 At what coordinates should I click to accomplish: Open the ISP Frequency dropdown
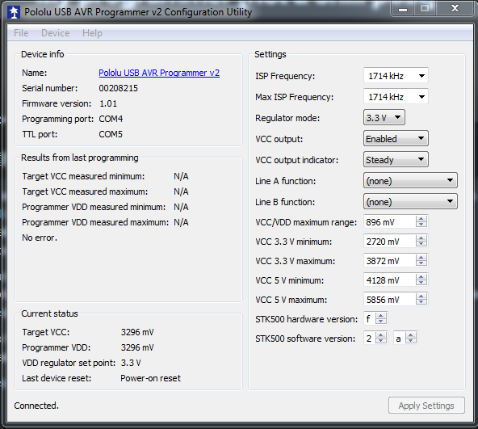(396, 76)
